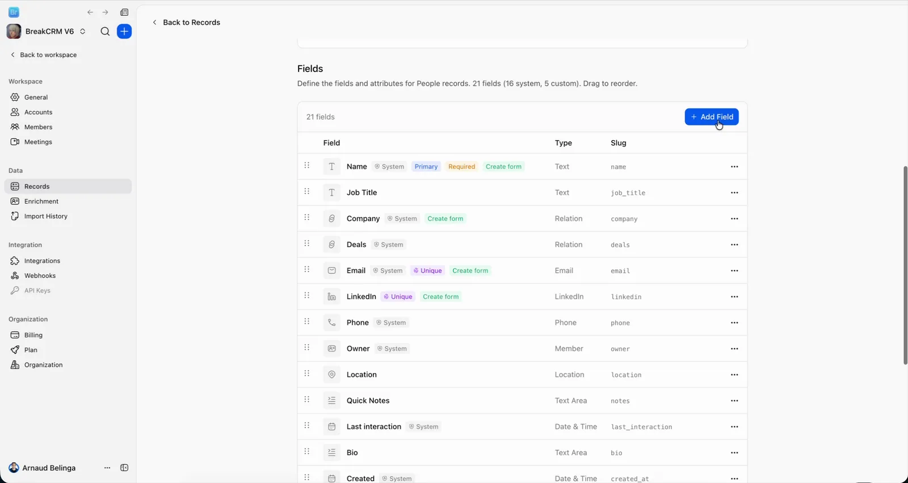Click the calendar icon beside Last interaction

pos(332,426)
